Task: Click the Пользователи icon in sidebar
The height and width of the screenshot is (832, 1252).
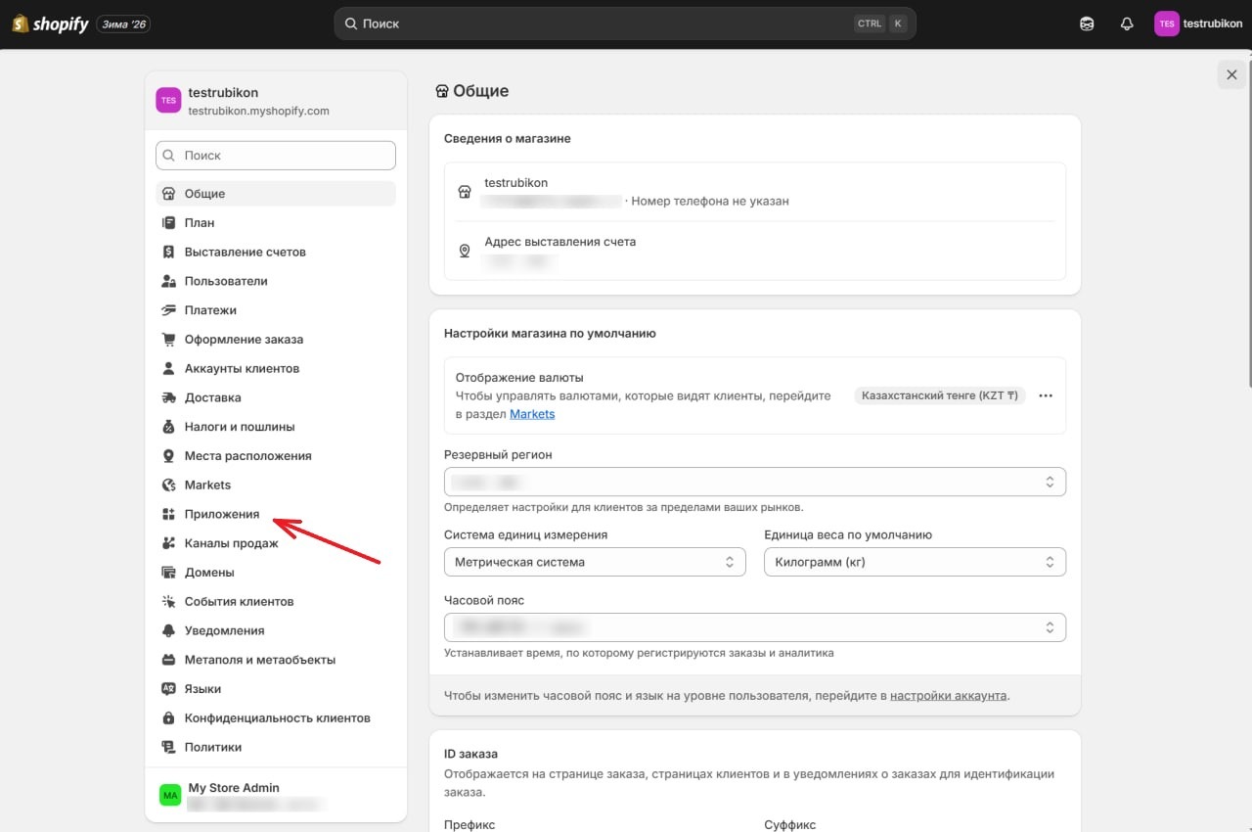Action: point(168,281)
